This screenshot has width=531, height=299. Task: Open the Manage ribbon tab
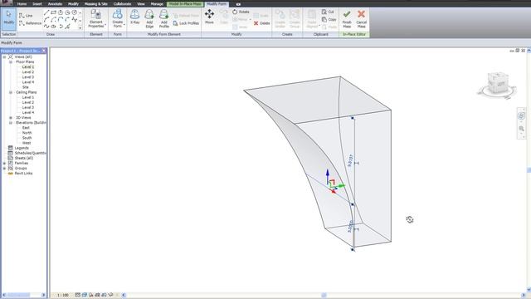pyautogui.click(x=157, y=3)
